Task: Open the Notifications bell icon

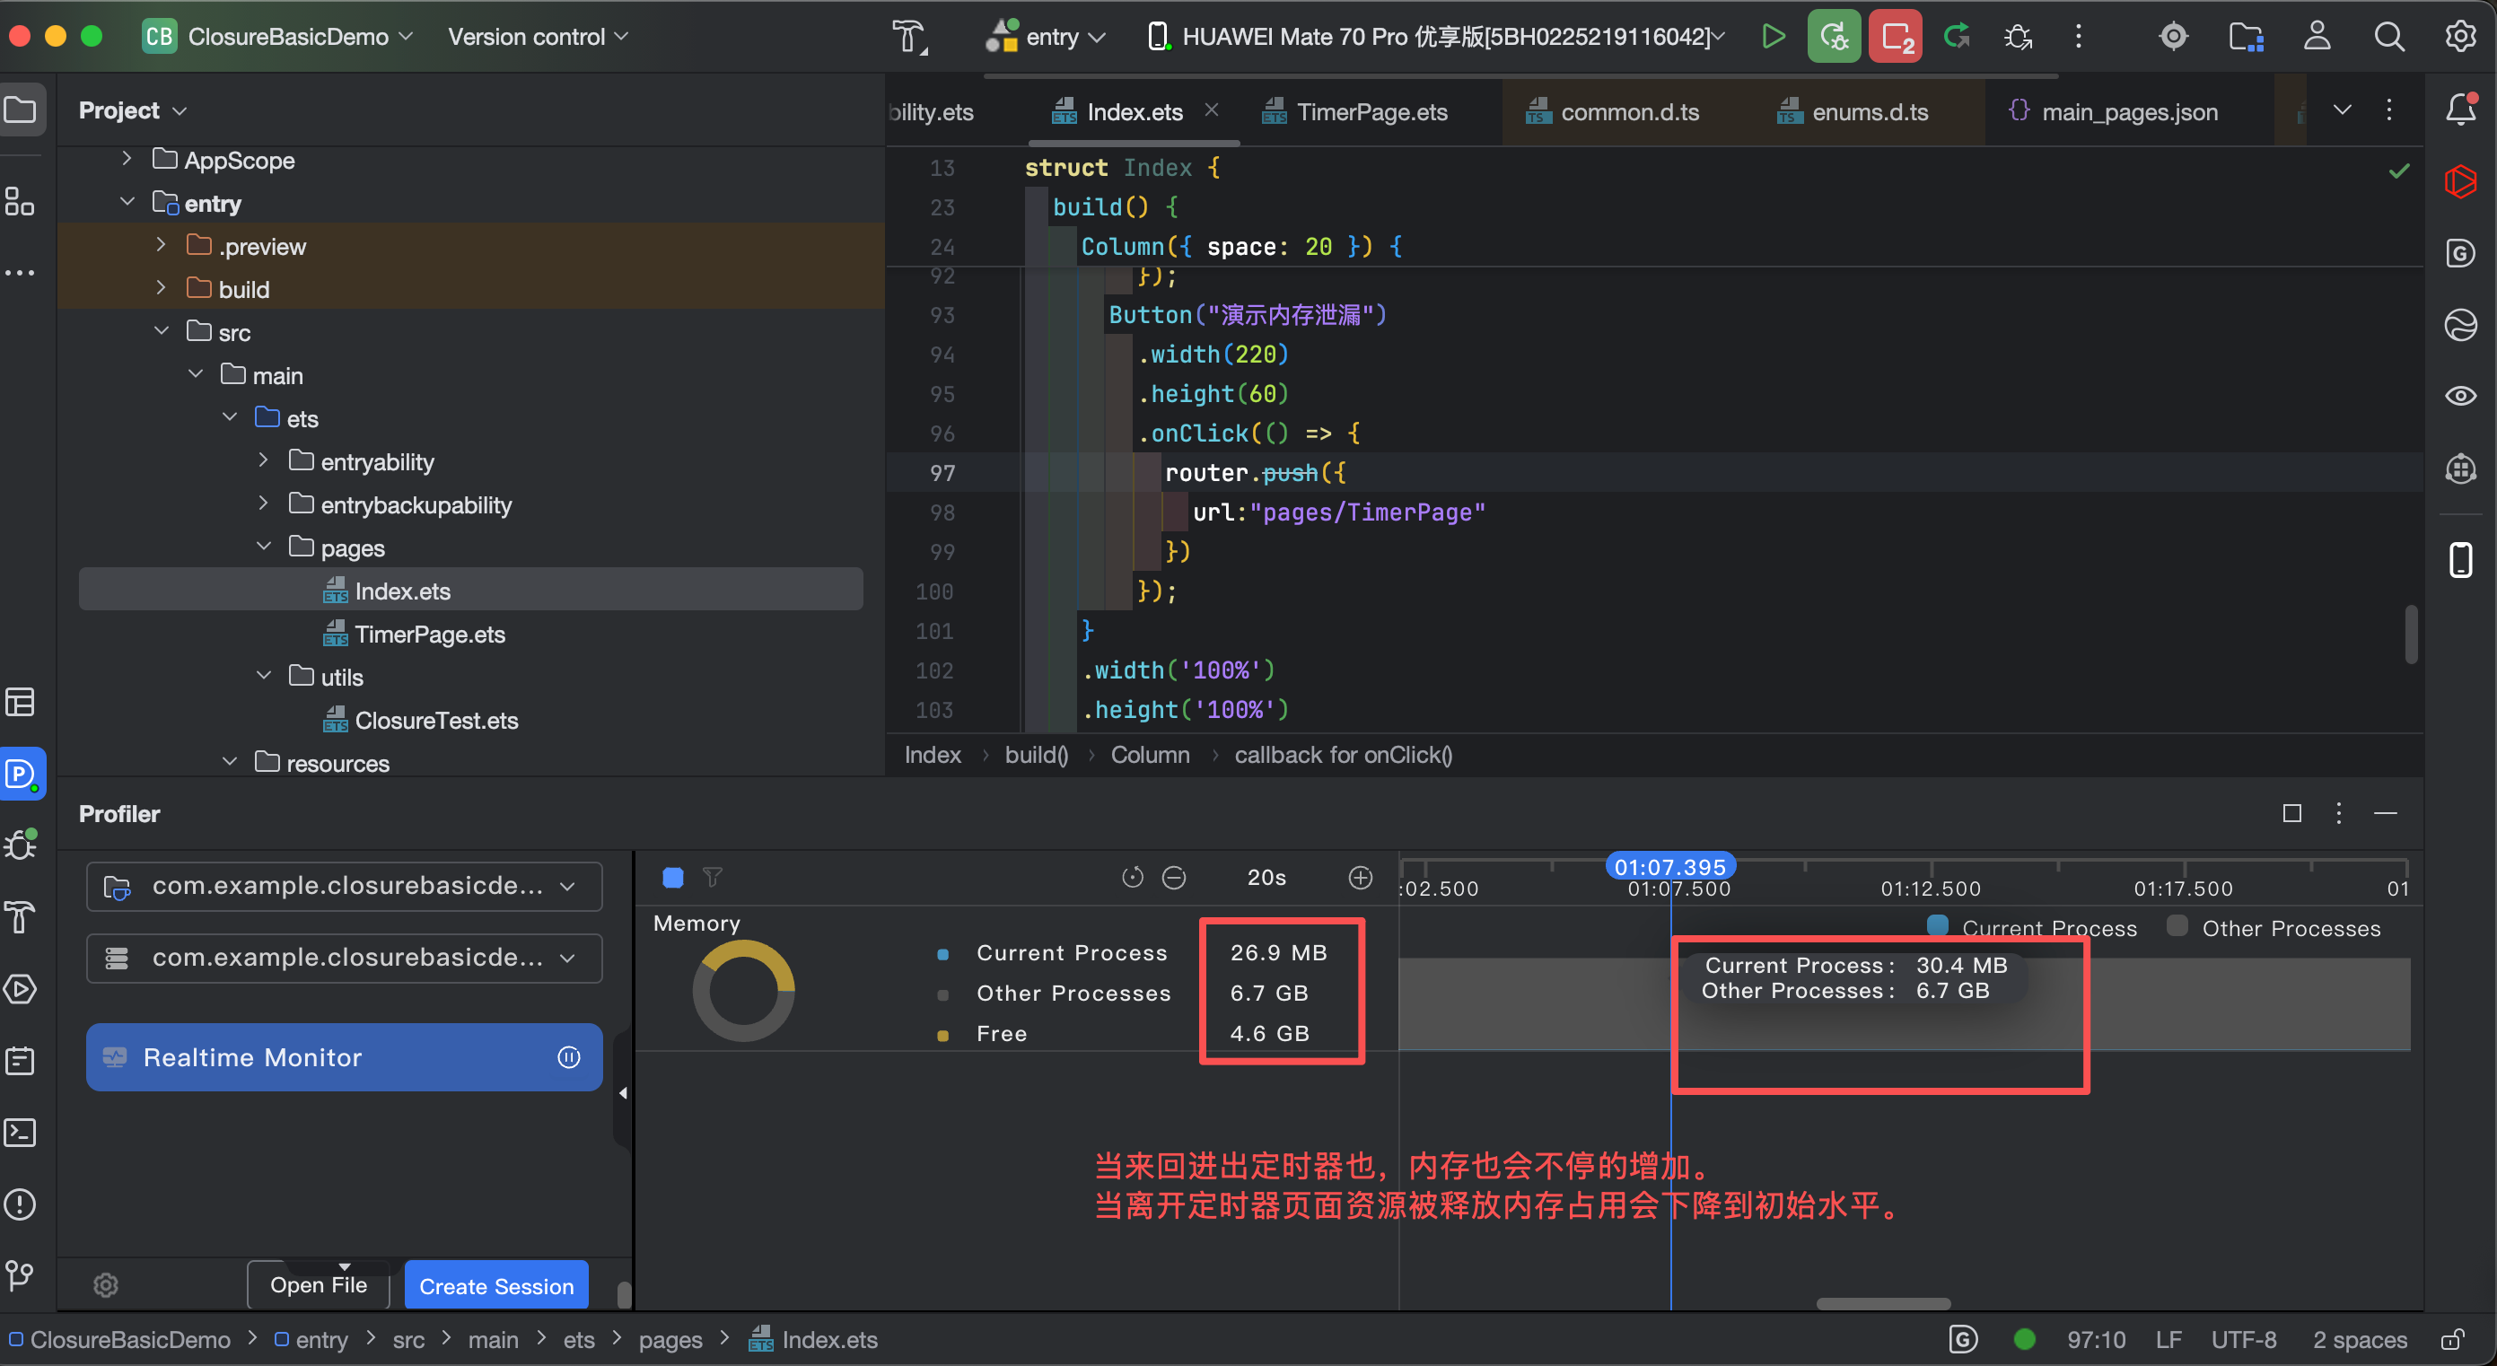Action: [x=2460, y=109]
